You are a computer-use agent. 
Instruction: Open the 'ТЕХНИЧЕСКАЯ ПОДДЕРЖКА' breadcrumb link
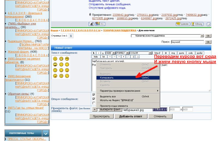tap(119, 30)
